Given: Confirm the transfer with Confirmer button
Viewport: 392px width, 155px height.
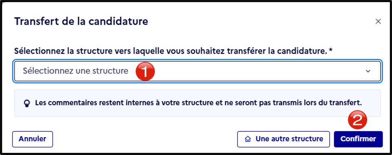Looking at the screenshot, I should point(358,139).
